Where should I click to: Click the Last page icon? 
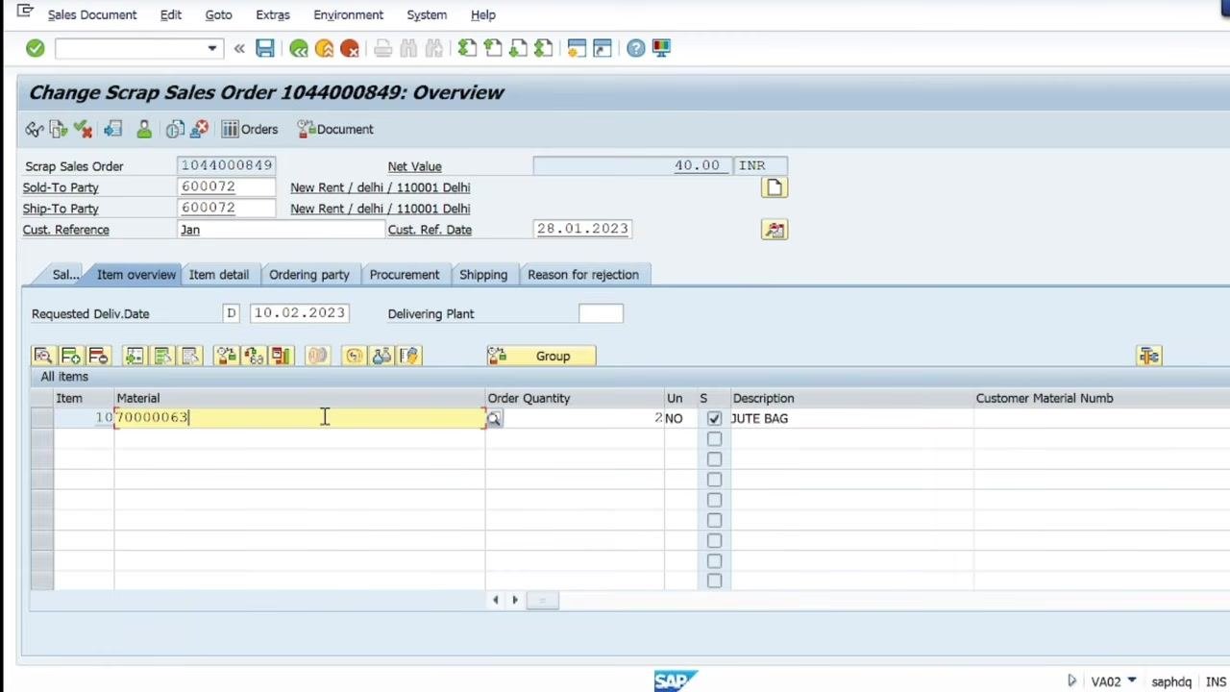tap(543, 48)
